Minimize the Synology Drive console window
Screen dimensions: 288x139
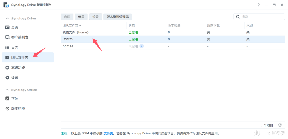[x=266, y=5]
